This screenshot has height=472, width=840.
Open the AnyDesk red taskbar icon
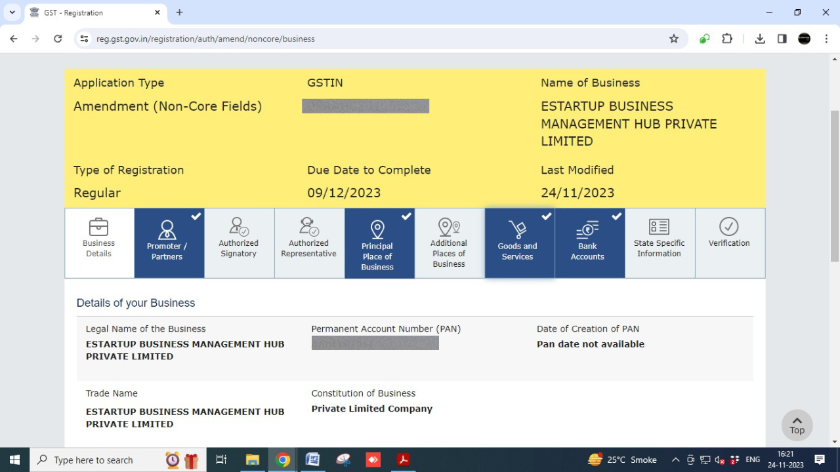pyautogui.click(x=373, y=460)
